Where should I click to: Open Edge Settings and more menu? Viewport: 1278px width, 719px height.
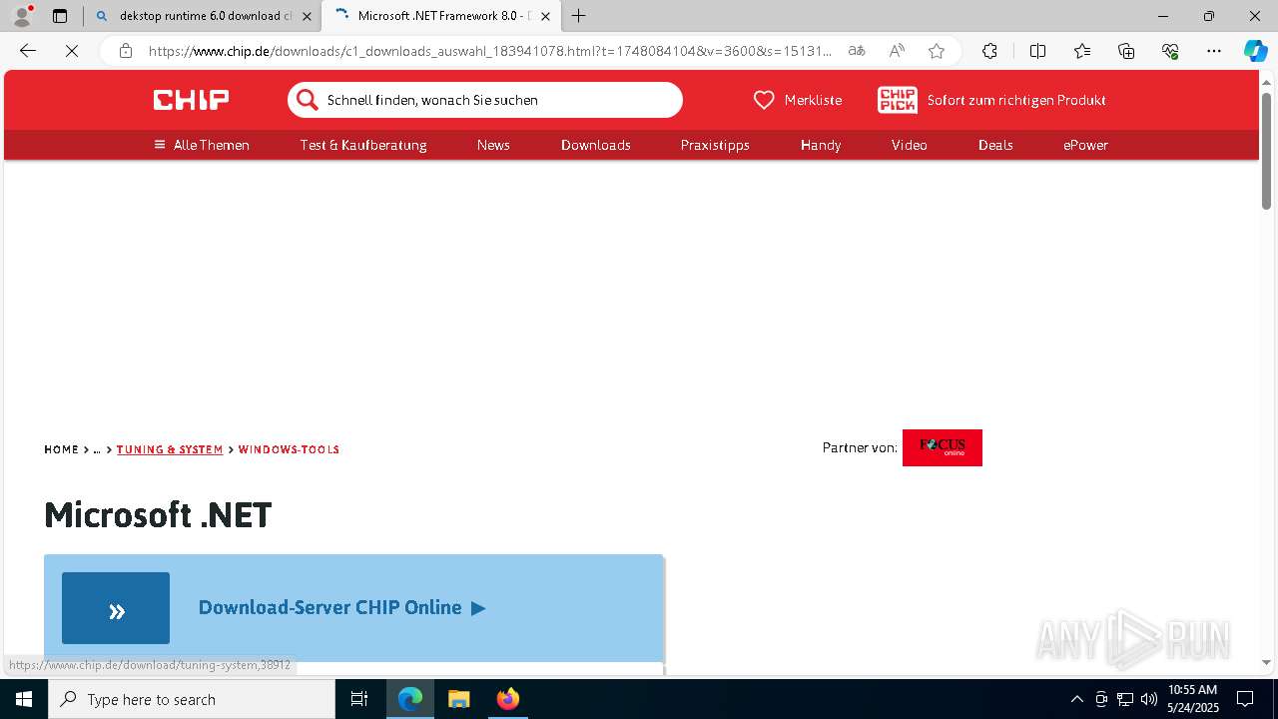[x=1214, y=51]
